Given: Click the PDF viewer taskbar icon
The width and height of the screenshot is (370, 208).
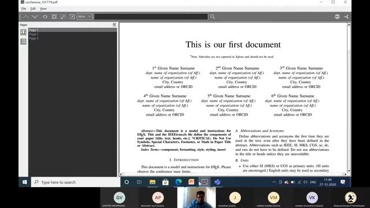Looking at the screenshot, I should [x=205, y=182].
